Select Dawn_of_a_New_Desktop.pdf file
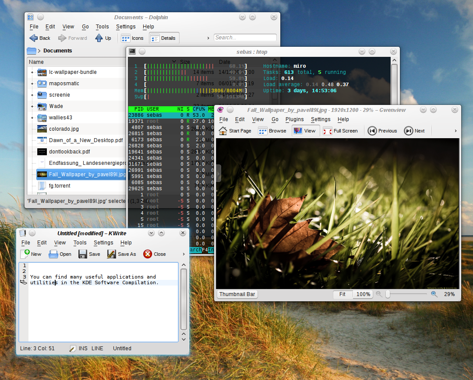Viewport: 473px width, 380px height. coord(86,140)
